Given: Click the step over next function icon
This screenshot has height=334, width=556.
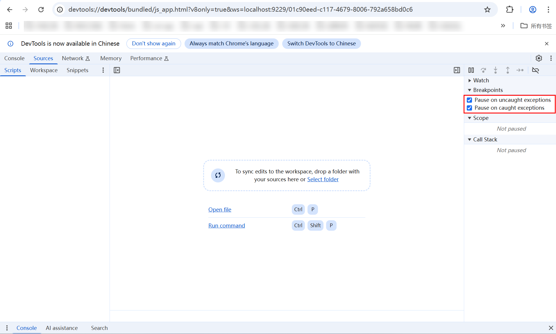Looking at the screenshot, I should [483, 70].
